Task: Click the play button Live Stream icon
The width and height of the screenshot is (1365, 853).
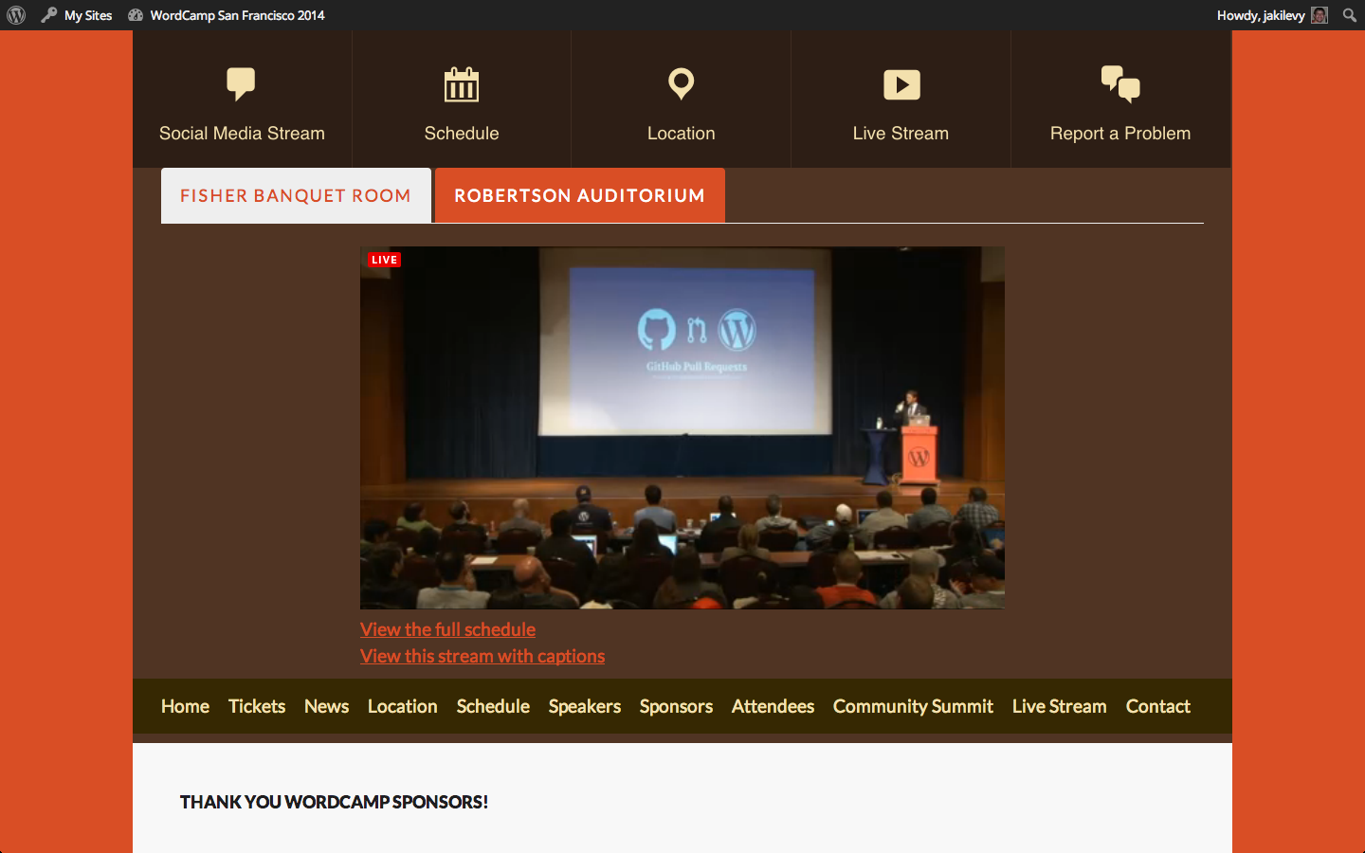Action: coord(901,84)
